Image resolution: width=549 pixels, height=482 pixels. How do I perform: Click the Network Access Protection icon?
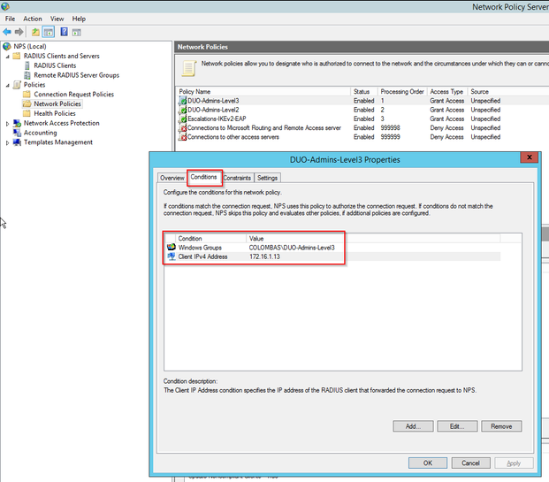click(x=17, y=123)
